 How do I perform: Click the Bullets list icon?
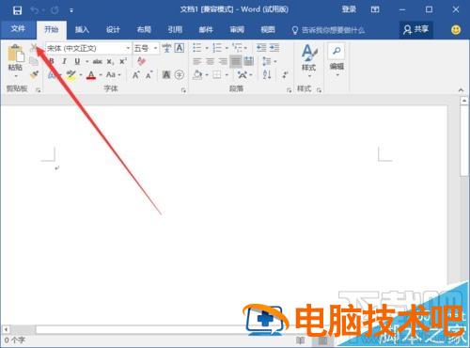coord(197,48)
